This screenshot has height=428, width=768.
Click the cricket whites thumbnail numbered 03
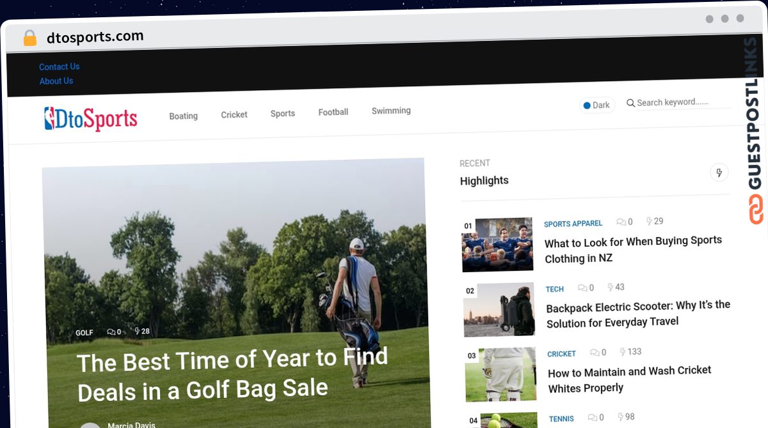[x=500, y=374]
